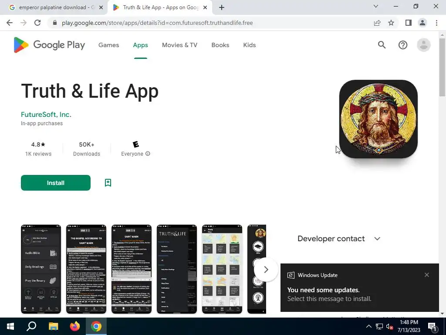Open the Kids section
Screen dimensions: 446x335
click(x=250, y=45)
